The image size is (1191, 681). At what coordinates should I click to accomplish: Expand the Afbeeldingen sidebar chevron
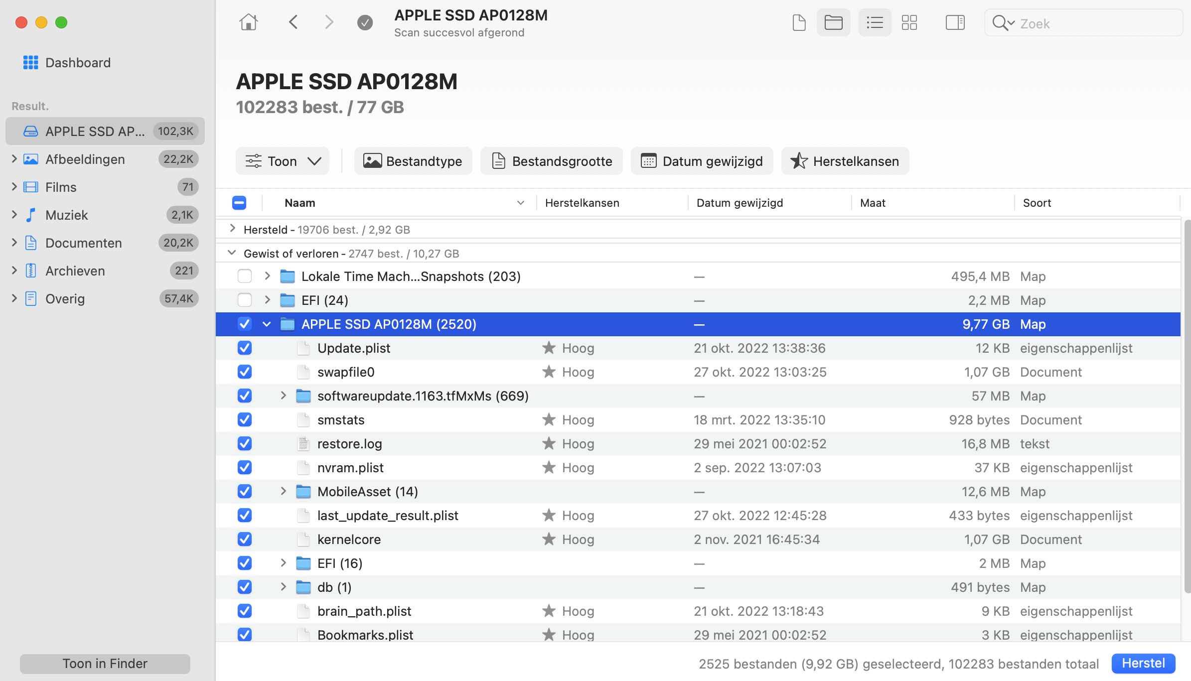pyautogui.click(x=14, y=159)
